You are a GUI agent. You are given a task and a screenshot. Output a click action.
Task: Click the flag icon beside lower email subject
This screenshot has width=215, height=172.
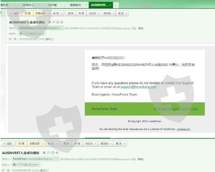48,153
